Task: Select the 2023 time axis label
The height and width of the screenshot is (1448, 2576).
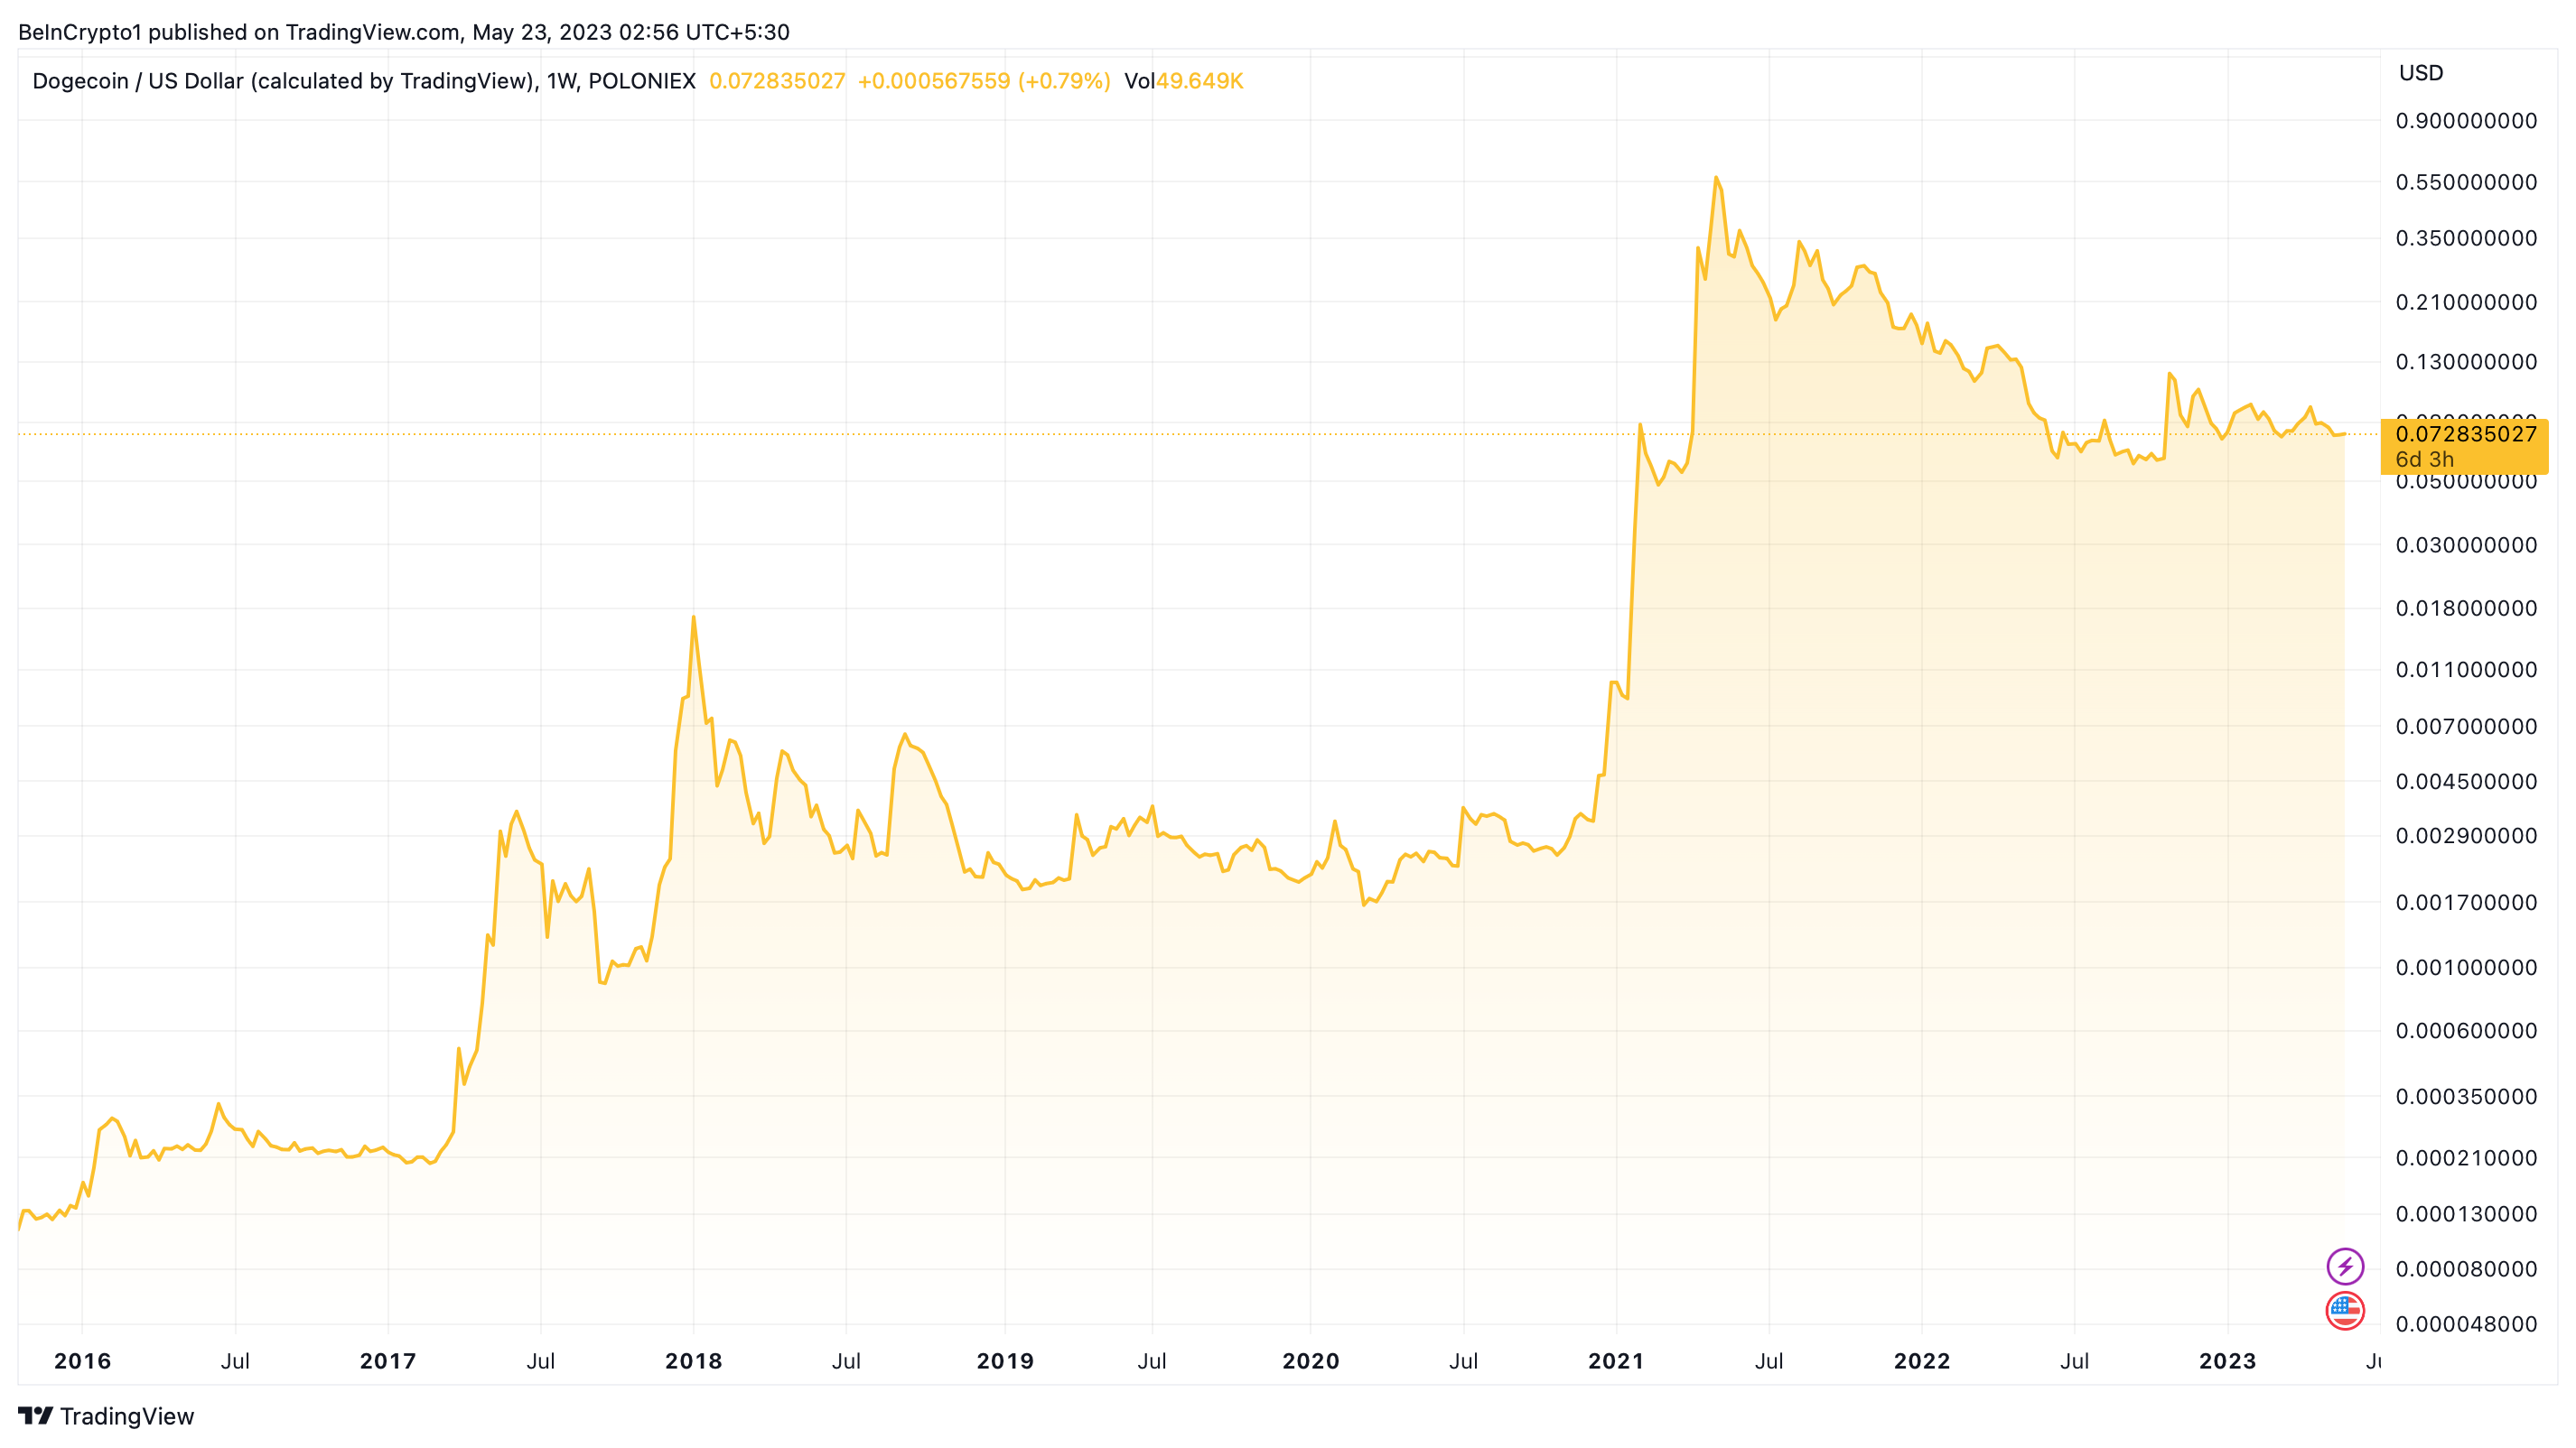Action: [2227, 1360]
